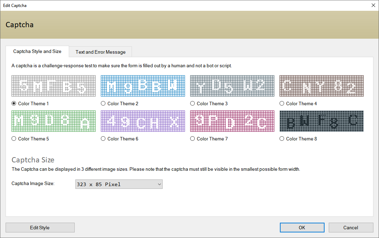Select the Color Theme 4 radio button
This screenshot has width=379, height=238.
click(x=282, y=103)
